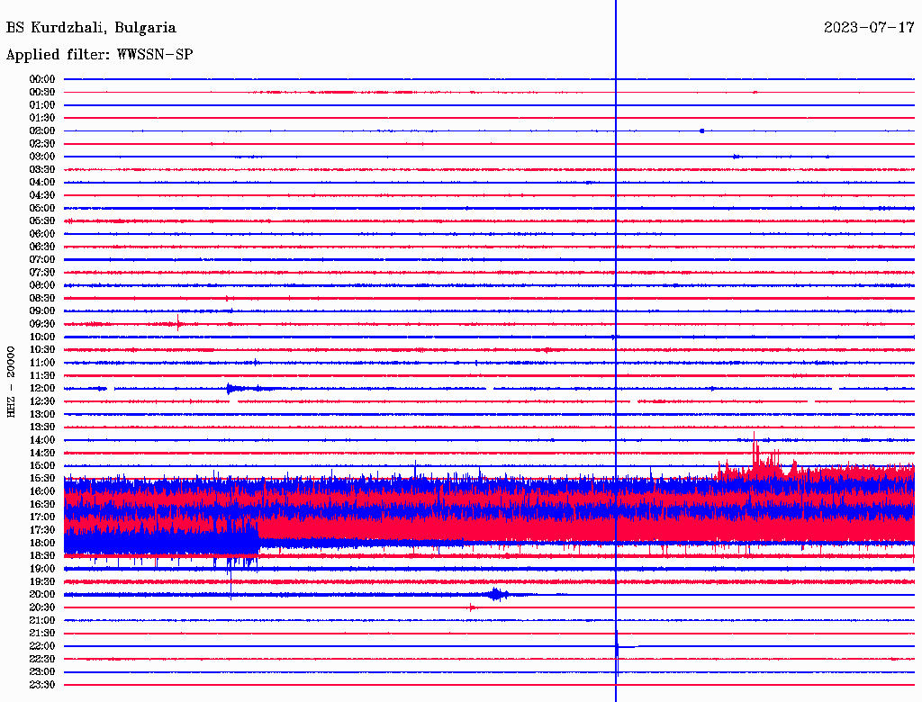Click the small blue event on the 03:00 trace

pyautogui.click(x=737, y=157)
